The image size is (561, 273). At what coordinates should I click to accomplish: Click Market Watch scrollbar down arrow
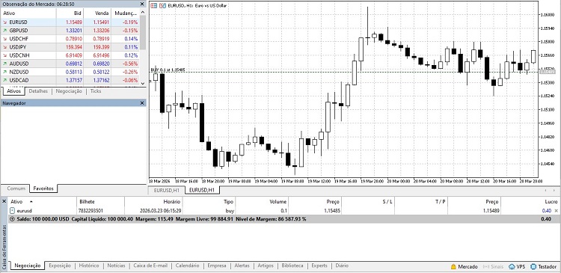(143, 83)
